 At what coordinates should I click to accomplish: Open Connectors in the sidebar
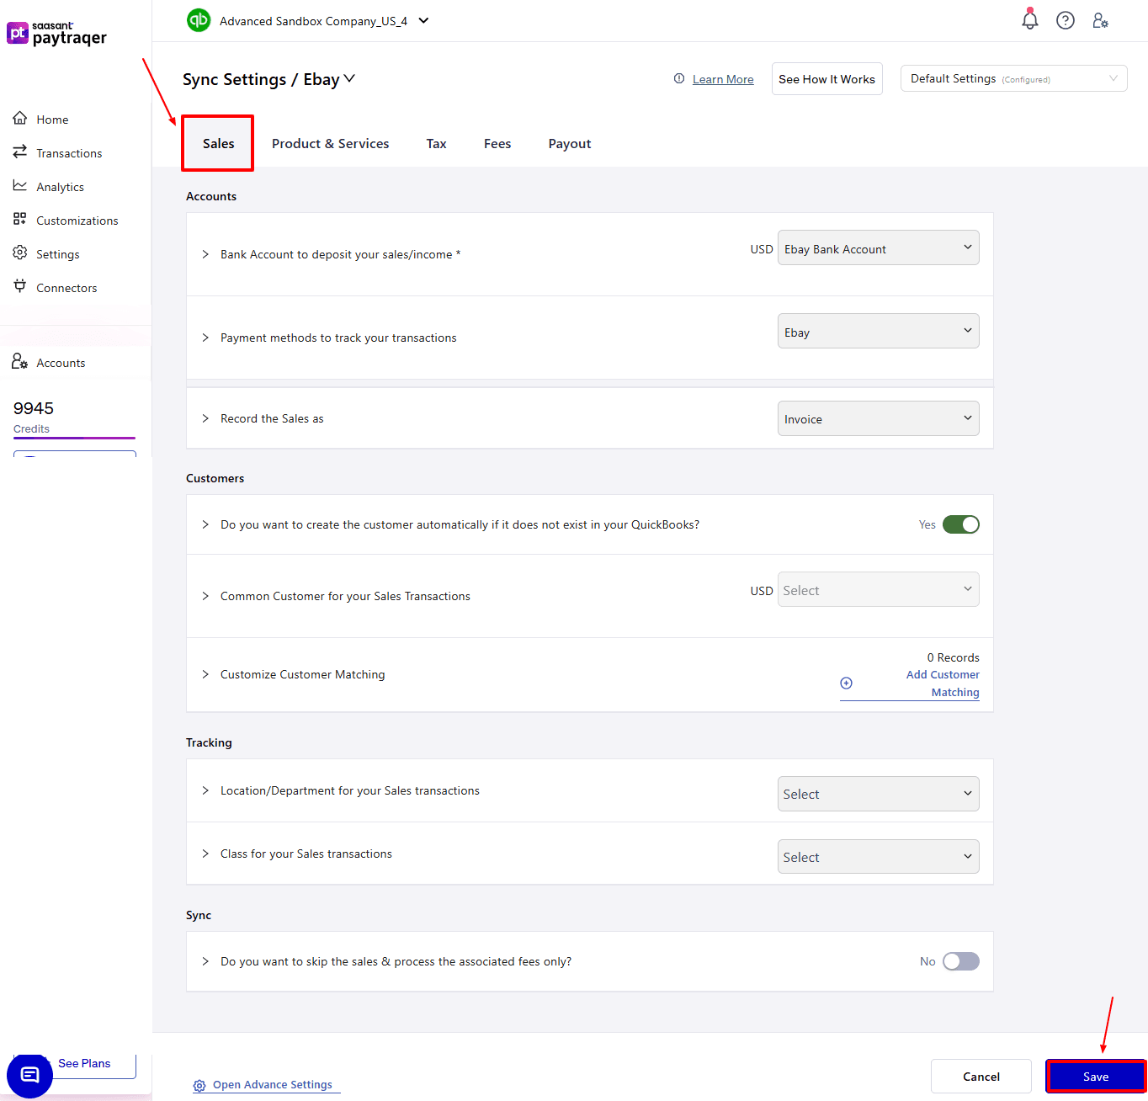pyautogui.click(x=66, y=288)
